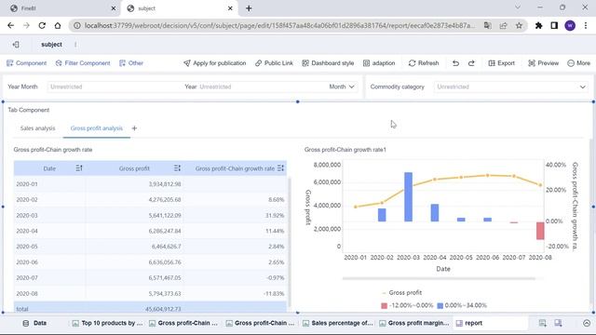
Task: Open the Filter Component menu
Action: 83,63
